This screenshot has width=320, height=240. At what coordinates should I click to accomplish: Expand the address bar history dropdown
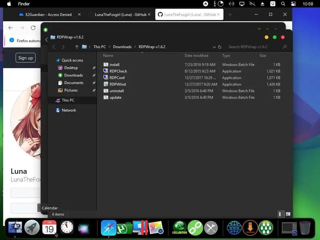point(214,47)
